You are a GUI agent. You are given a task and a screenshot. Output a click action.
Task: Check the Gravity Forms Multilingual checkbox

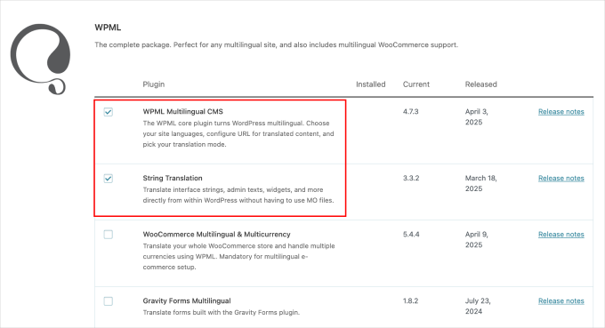[x=108, y=301]
